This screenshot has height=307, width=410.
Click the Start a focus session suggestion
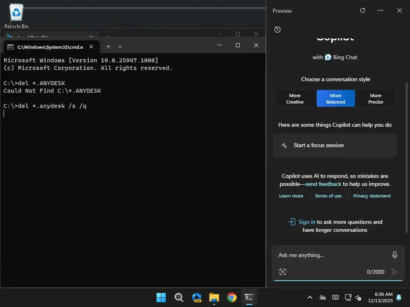coord(335,146)
